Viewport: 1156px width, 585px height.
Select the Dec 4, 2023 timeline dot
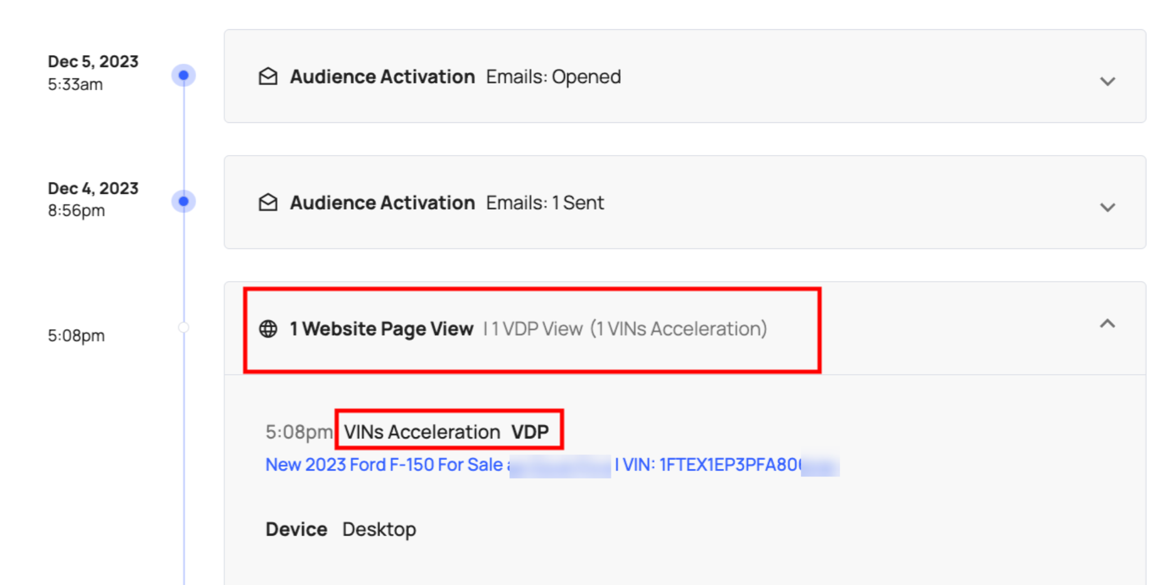coord(183,201)
